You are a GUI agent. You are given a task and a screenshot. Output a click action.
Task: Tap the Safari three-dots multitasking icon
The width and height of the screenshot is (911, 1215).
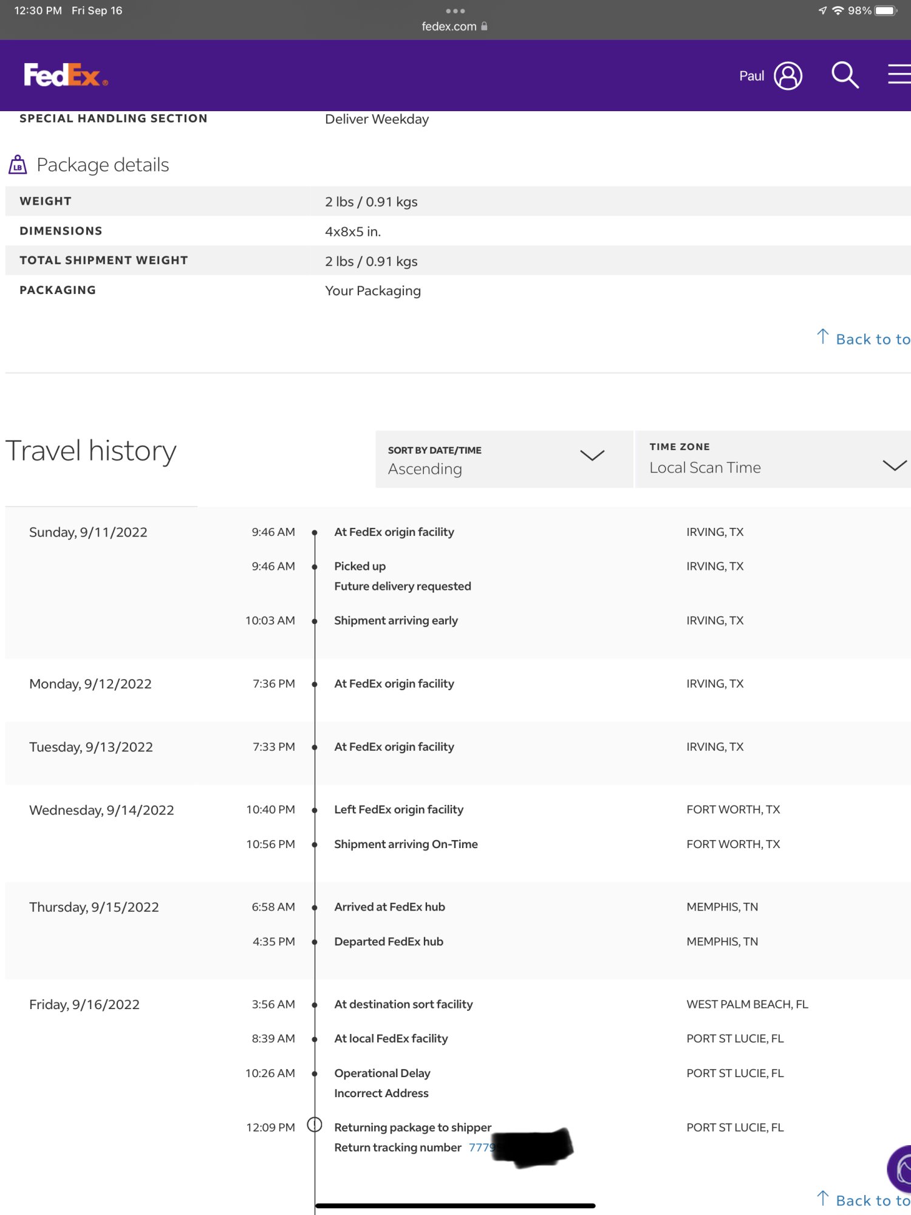[x=455, y=11]
